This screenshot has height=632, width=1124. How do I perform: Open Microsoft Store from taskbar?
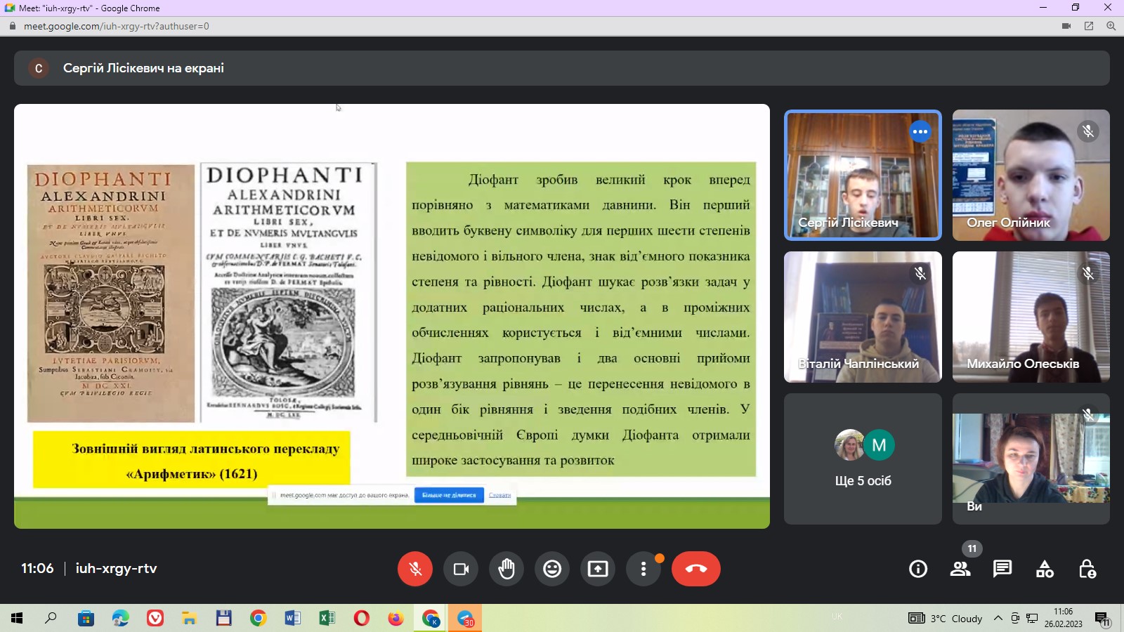[86, 618]
